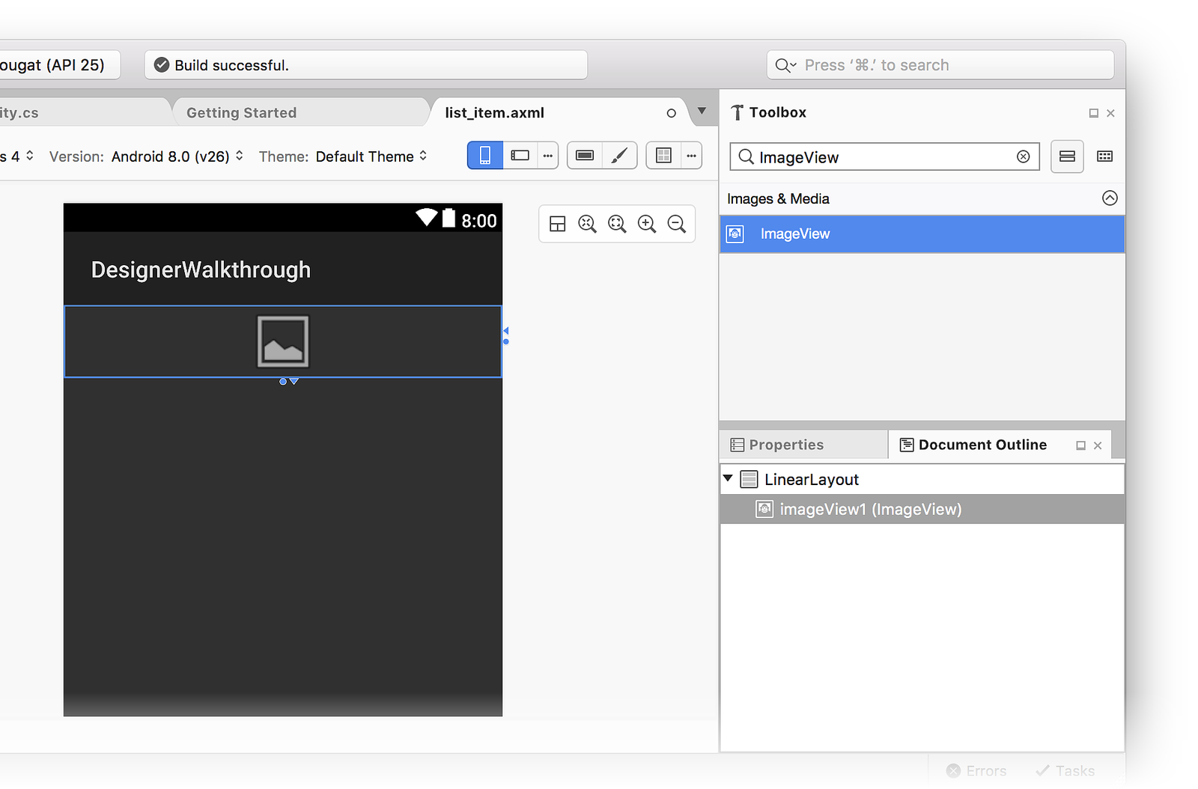Switch Toolbox to compact grid view
This screenshot has width=1198, height=789.
tap(1105, 156)
